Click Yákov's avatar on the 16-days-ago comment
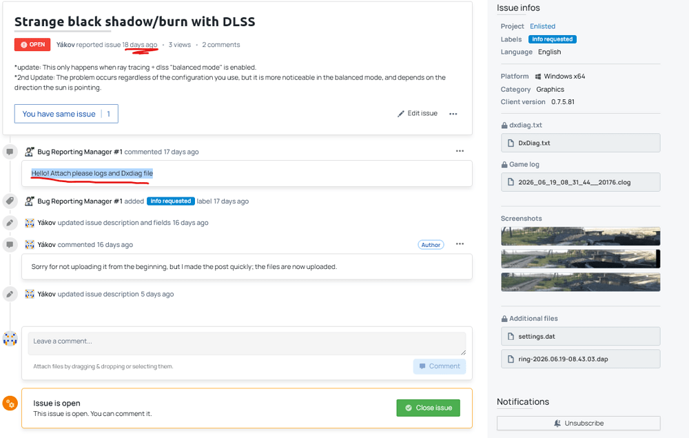Viewport: 689px width, 438px height. click(x=30, y=244)
